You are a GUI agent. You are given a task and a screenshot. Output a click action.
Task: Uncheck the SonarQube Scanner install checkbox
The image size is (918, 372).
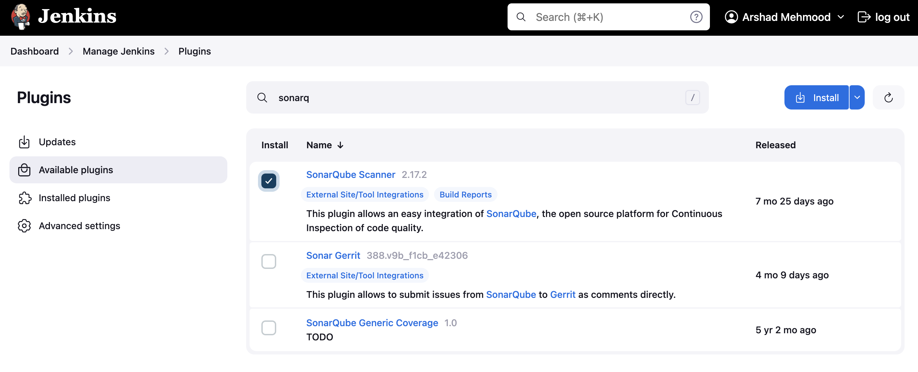click(x=269, y=181)
